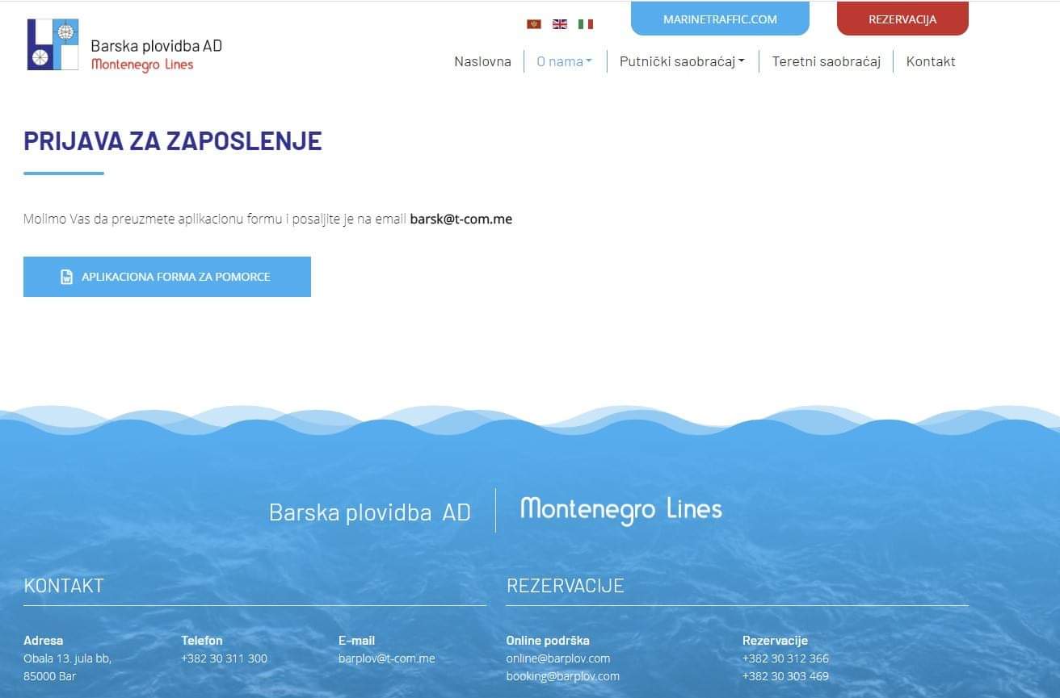Click the PRIJAVA ZA ZAPOSLENJE heading
Viewport: 1060px width, 698px height.
tap(173, 140)
